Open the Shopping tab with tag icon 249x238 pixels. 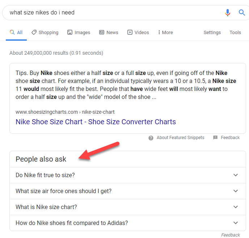pos(45,33)
